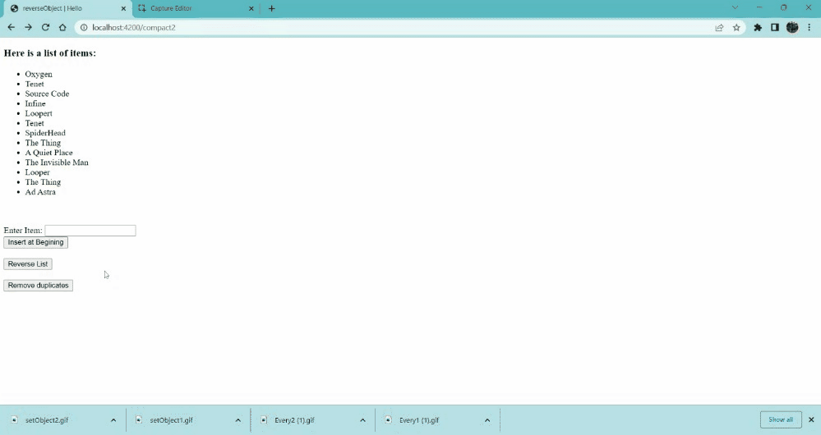Open the Extensions puzzle icon
This screenshot has width=821, height=435.
pyautogui.click(x=758, y=28)
